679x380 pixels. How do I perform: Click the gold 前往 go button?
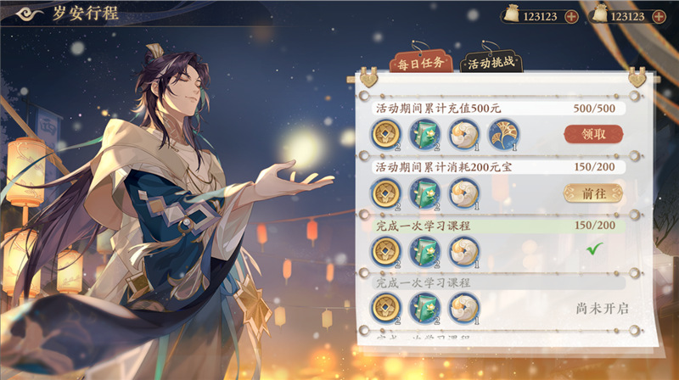(x=593, y=193)
